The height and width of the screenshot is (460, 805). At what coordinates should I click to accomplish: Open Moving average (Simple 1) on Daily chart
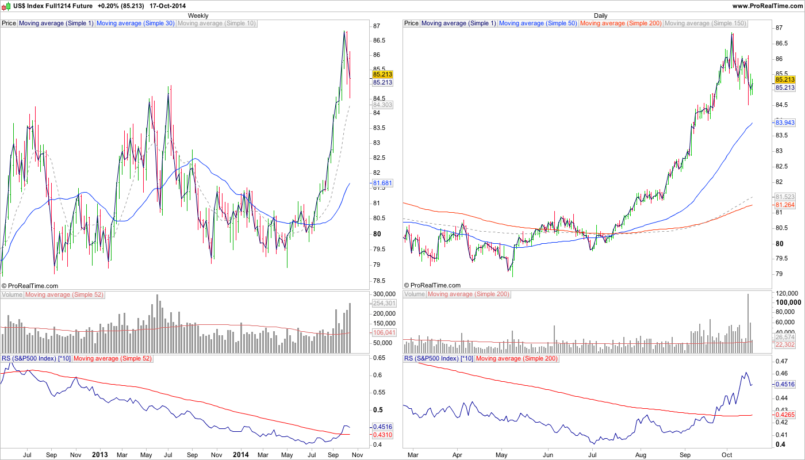[459, 24]
